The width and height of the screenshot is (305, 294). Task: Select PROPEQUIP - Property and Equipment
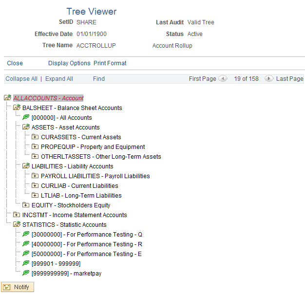93,147
